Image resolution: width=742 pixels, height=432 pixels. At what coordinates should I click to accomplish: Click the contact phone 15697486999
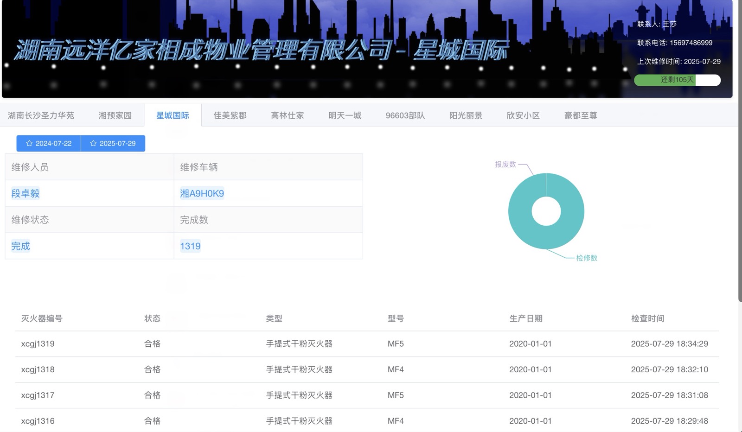click(691, 43)
